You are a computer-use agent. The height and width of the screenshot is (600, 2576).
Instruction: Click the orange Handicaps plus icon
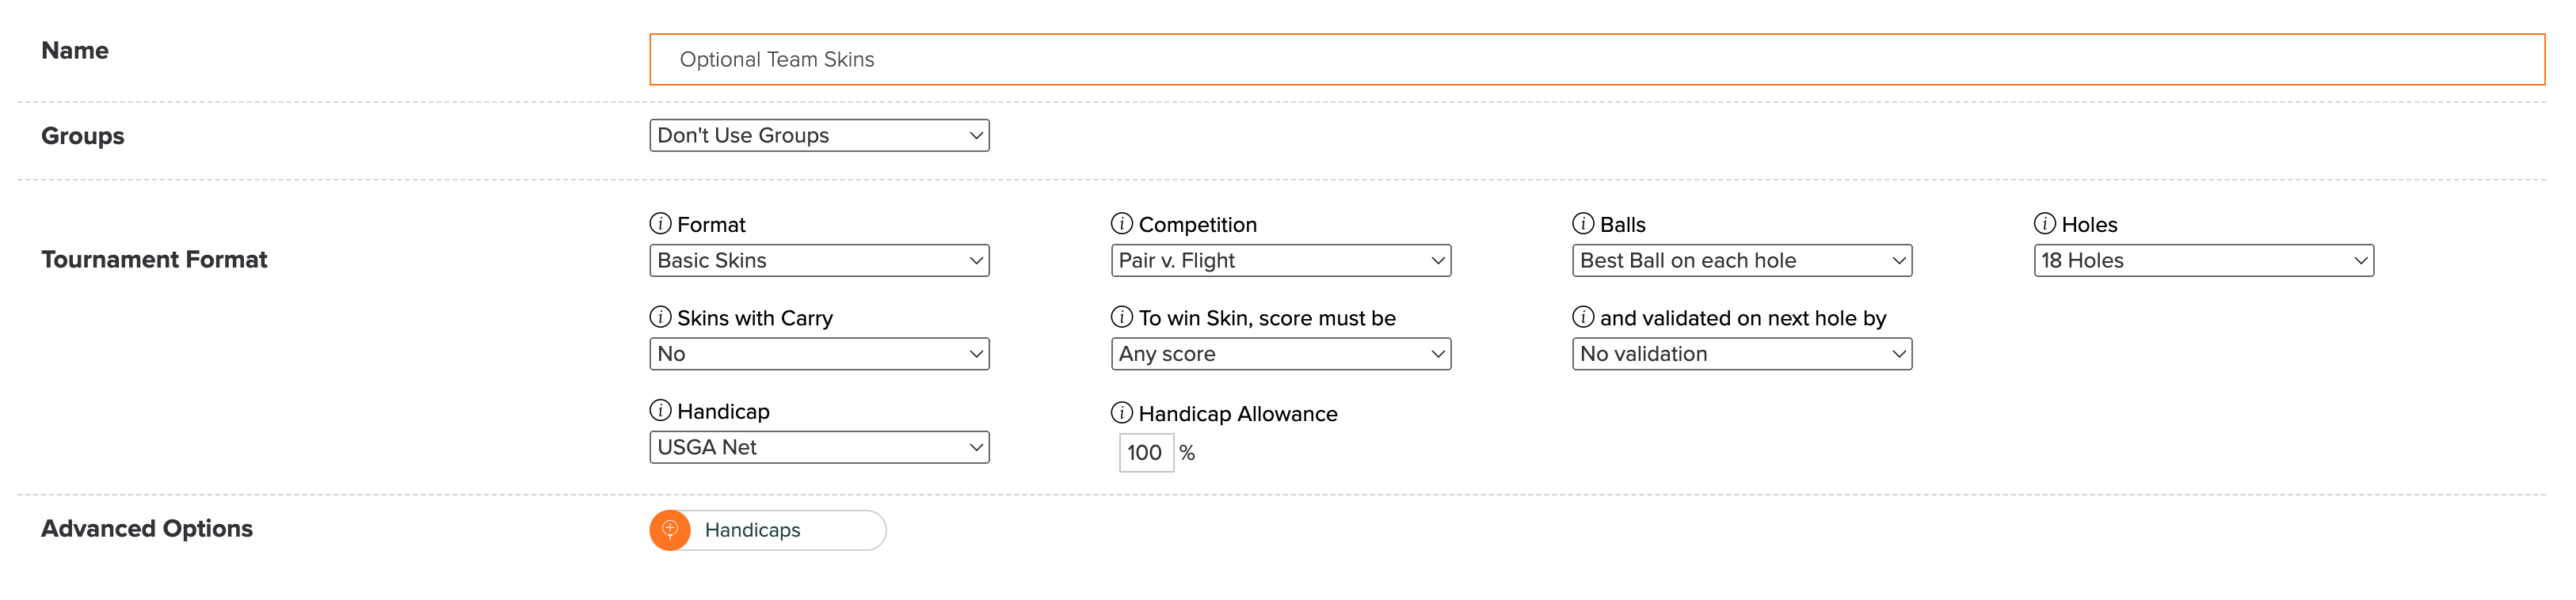pyautogui.click(x=670, y=530)
